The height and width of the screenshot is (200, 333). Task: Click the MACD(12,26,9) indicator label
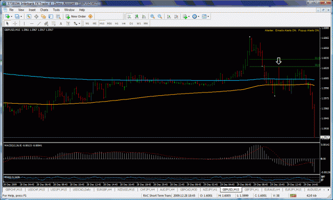pyautogui.click(x=23, y=146)
